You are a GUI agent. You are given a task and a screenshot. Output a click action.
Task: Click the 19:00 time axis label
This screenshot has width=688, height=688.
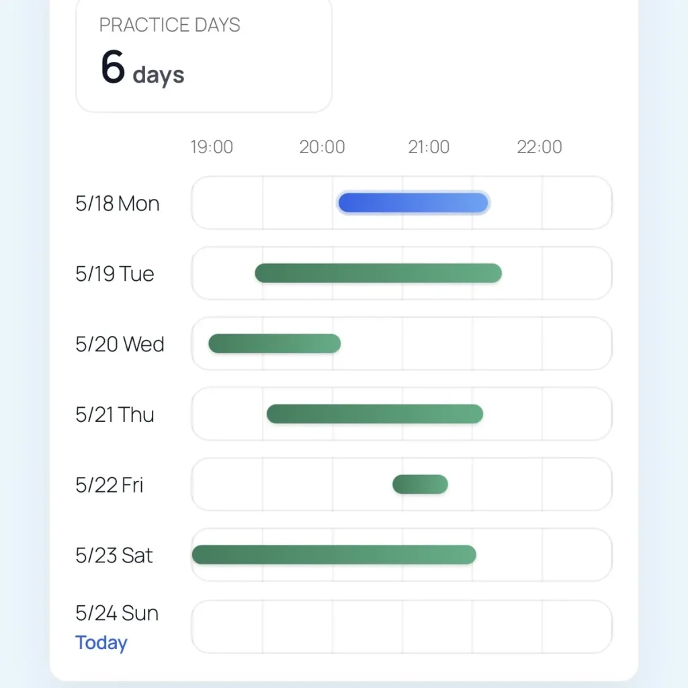click(212, 147)
